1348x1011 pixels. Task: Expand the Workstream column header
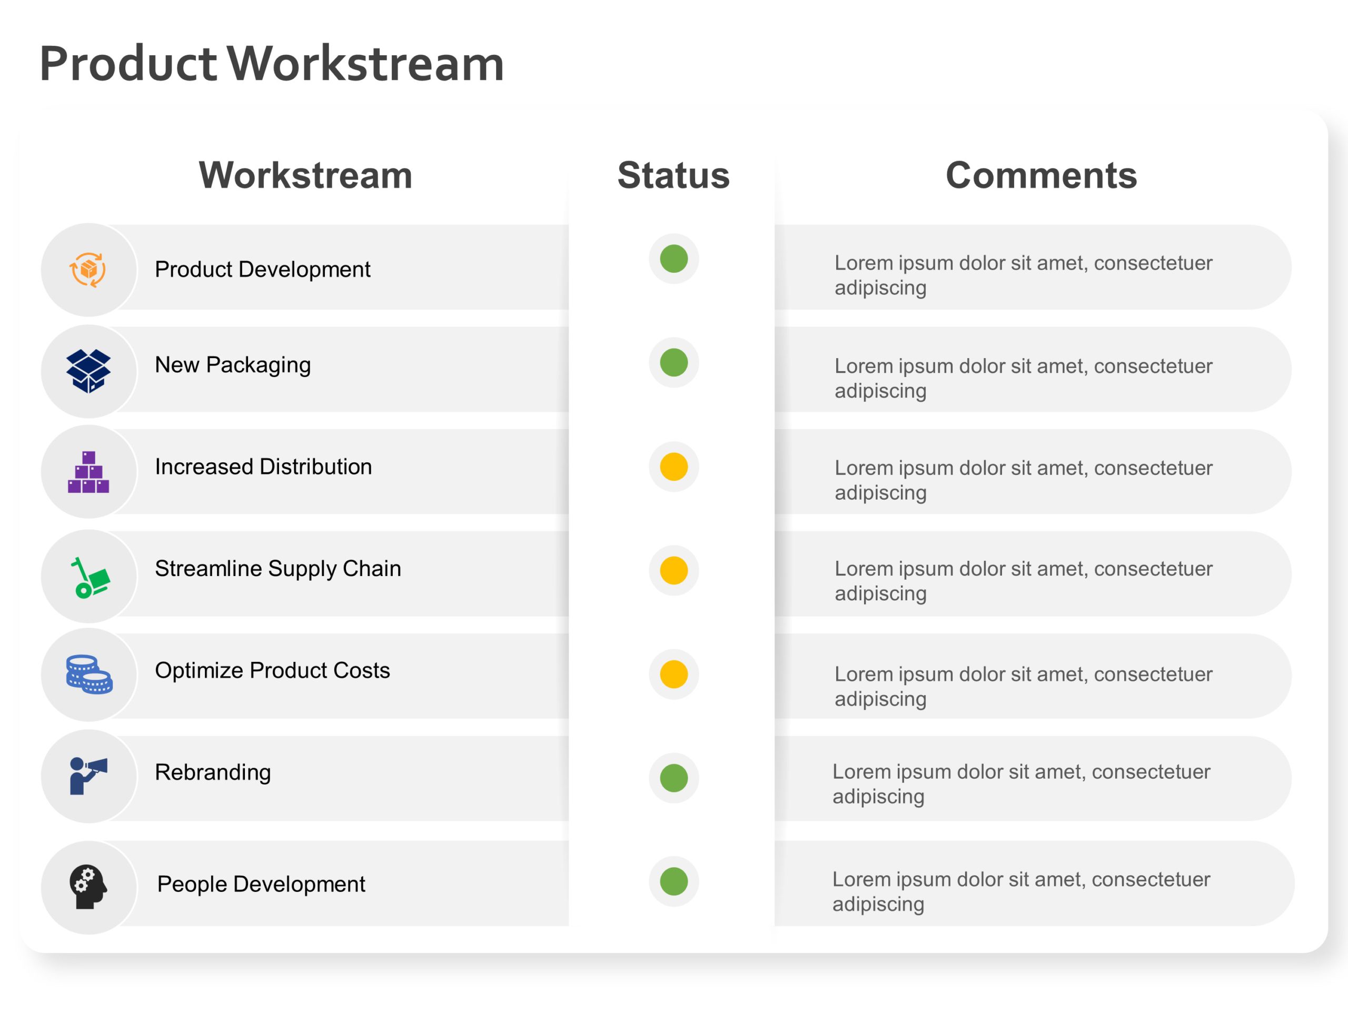pyautogui.click(x=306, y=176)
